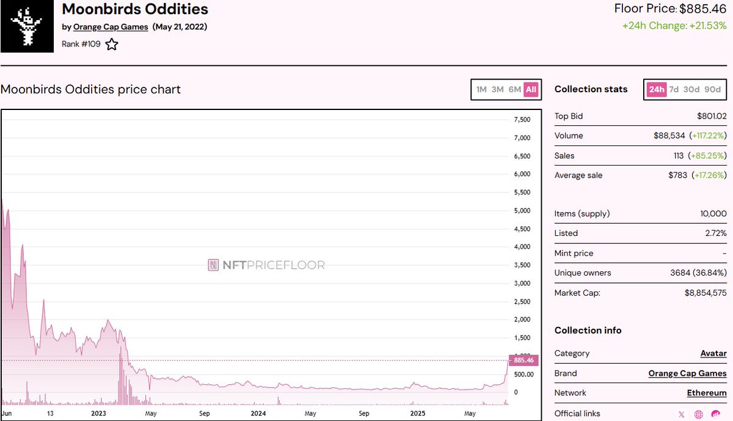Image resolution: width=733 pixels, height=421 pixels.
Task: Click the 2023 label on chart axis
Action: click(x=100, y=414)
